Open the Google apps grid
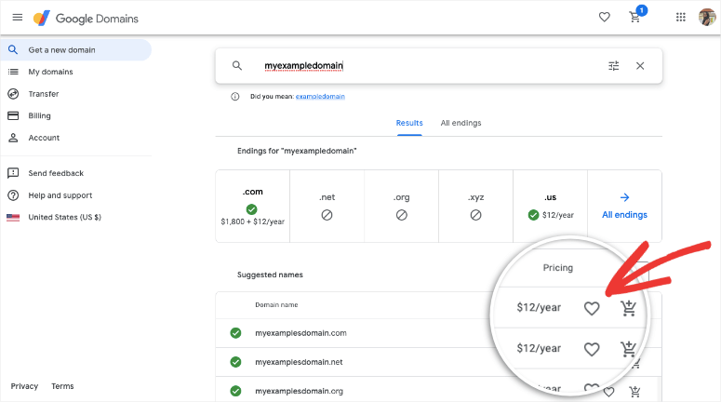Viewport: 721px width, 402px height. point(681,17)
